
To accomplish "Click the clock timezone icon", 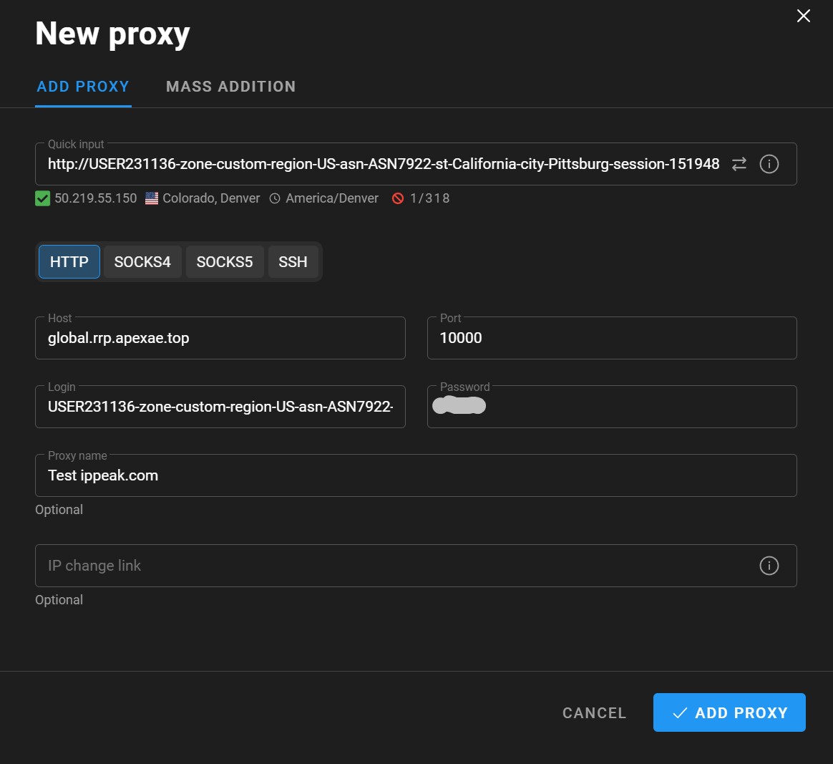I will 275,198.
